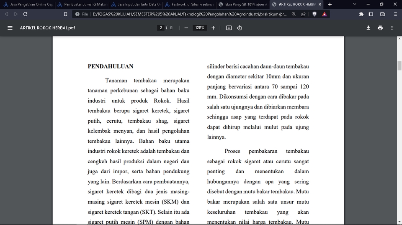
Task: Open the PDF sidebar menu (hamburger icon)
Action: coord(10,28)
